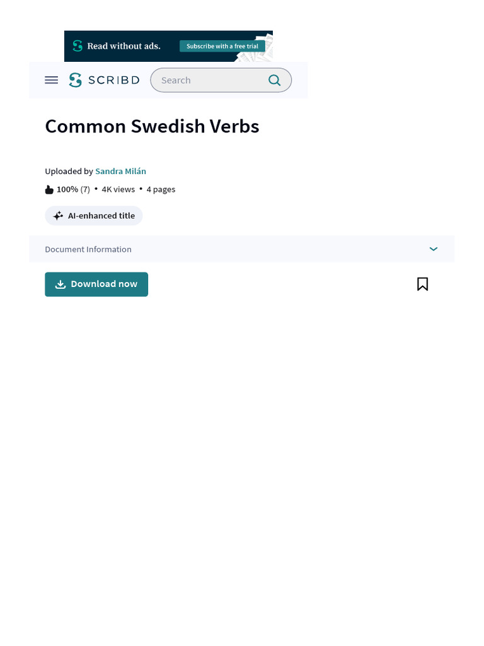Toggle the bookmark to save this document
The image size is (484, 646).
point(422,285)
